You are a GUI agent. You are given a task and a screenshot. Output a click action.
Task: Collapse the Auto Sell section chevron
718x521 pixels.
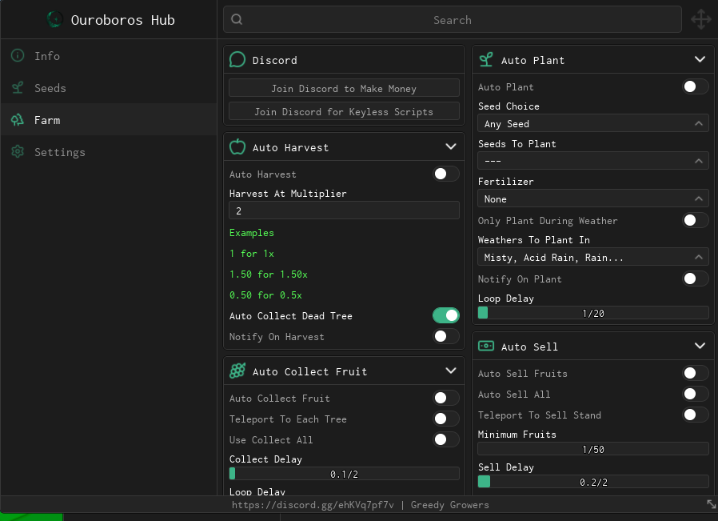[700, 346]
